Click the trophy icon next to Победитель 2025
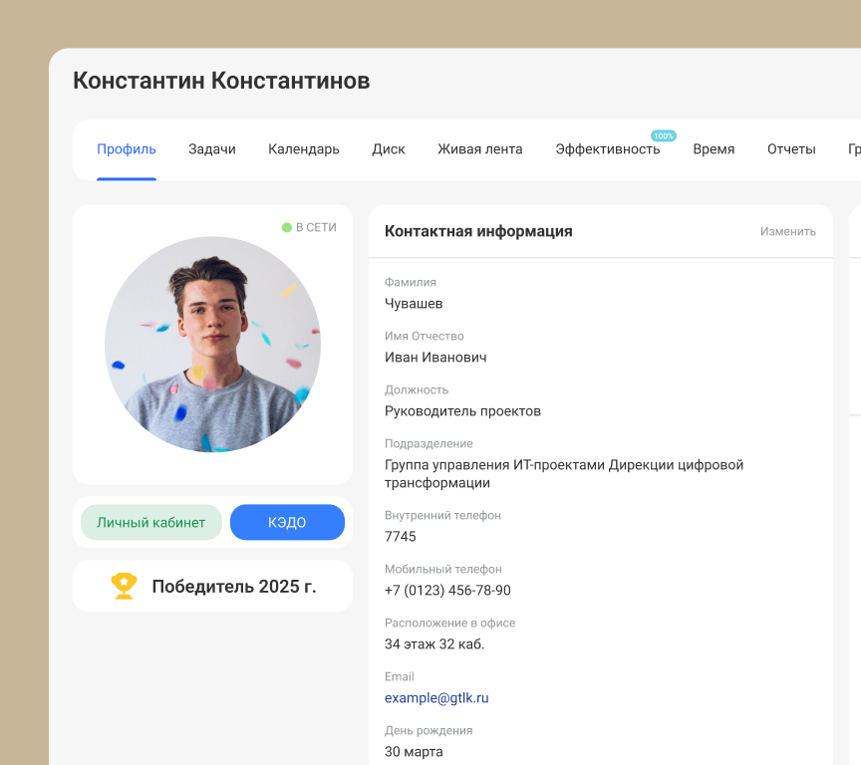861x765 pixels. (124, 586)
